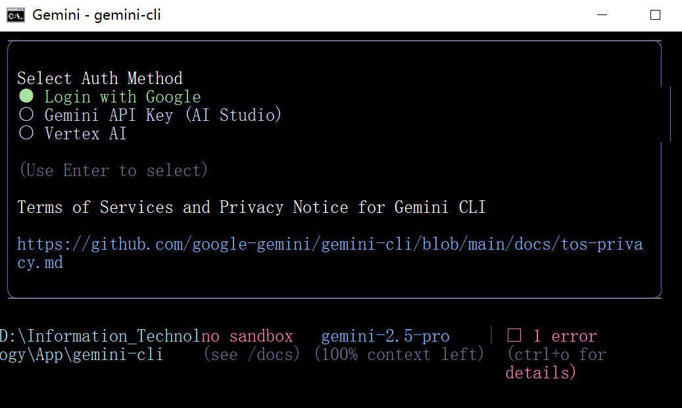Open the tos-privacy.md GitHub link
The width and height of the screenshot is (682, 408).
coord(329,244)
